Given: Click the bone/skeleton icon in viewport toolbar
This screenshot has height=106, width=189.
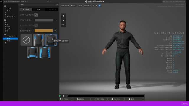Looking at the screenshot, I should [x=93, y=6].
